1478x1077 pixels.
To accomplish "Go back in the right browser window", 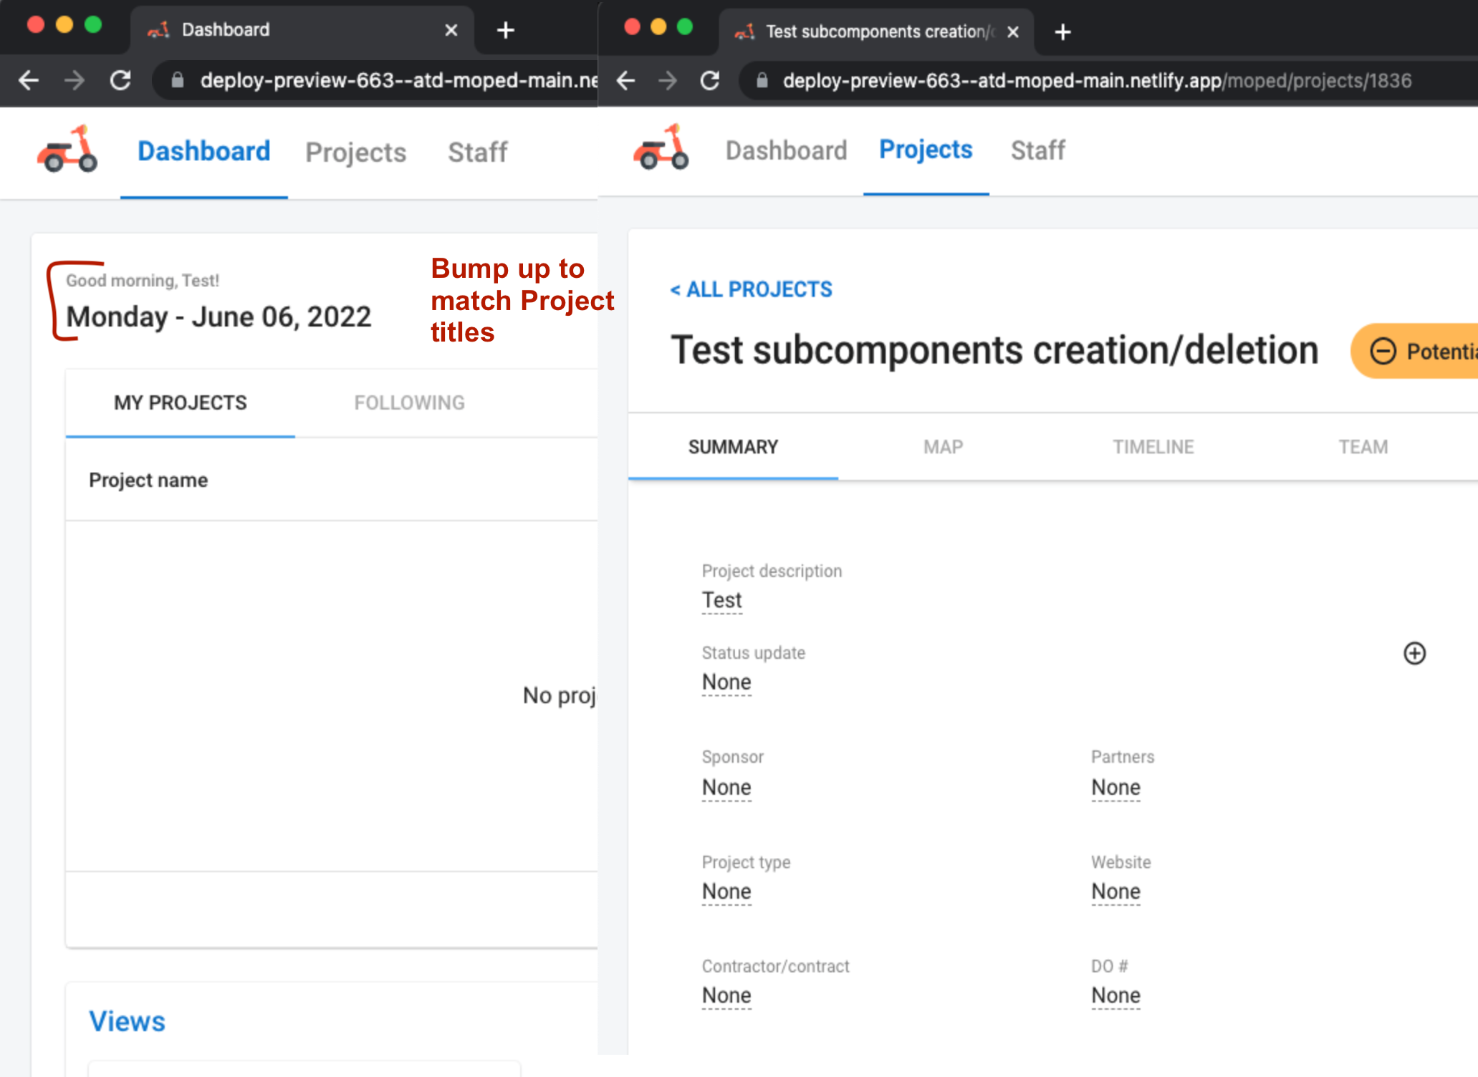I will tap(625, 81).
